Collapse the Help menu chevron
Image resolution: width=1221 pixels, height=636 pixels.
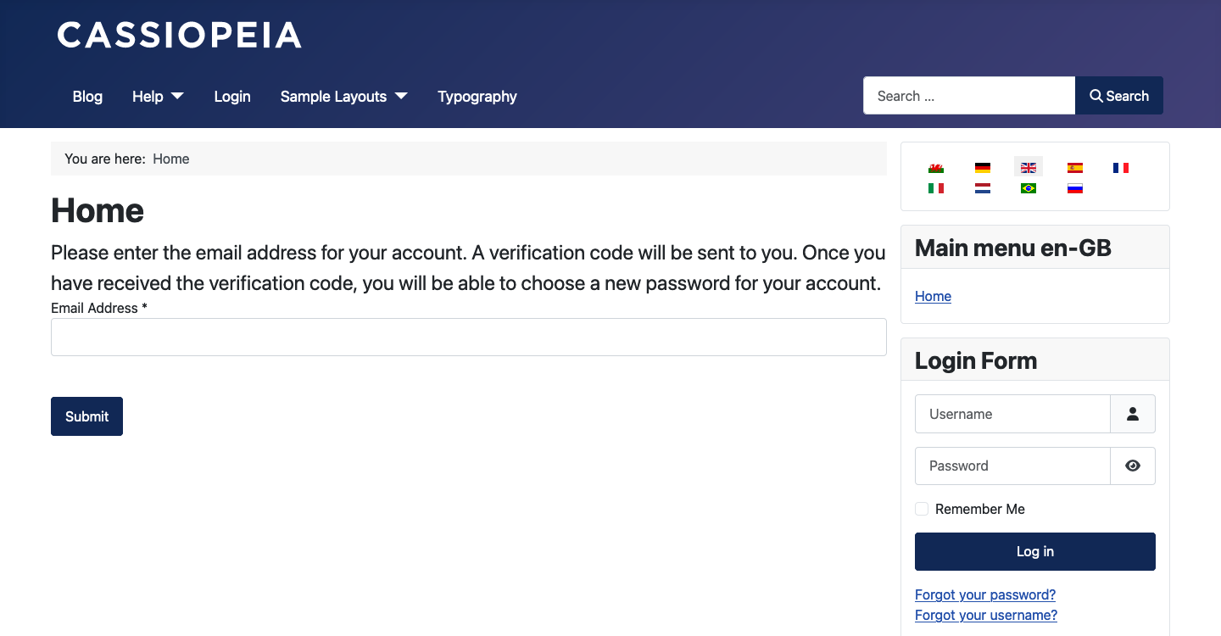click(x=178, y=96)
